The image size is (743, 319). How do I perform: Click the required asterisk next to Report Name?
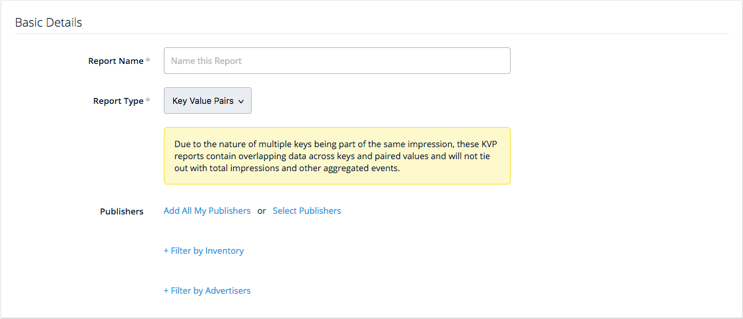point(148,61)
